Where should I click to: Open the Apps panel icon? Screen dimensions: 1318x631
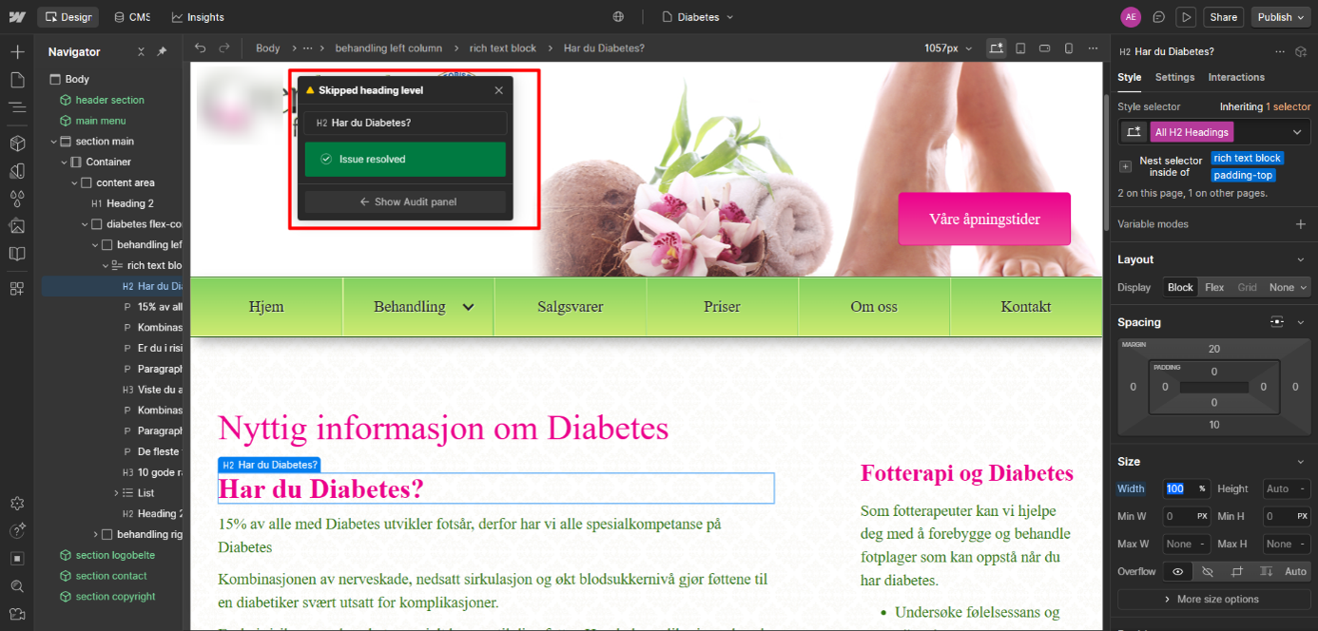[17, 289]
